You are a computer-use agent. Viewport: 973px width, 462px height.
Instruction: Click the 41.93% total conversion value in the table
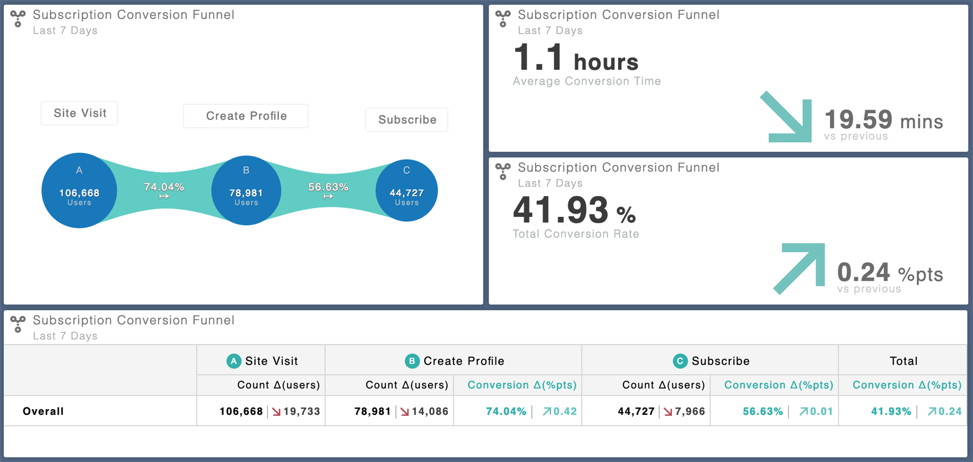(891, 411)
